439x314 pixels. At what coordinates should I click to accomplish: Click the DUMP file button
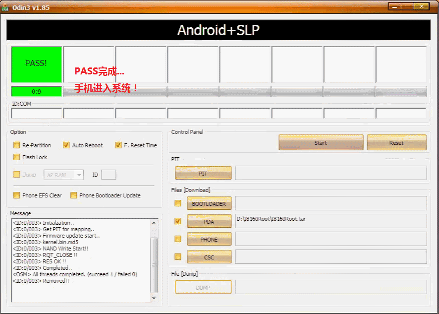(203, 287)
